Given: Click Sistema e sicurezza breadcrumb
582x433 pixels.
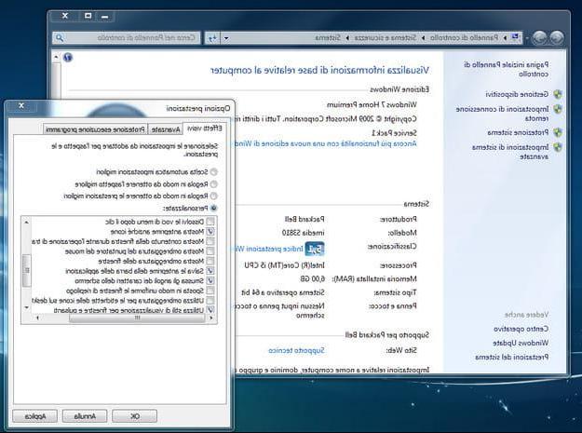Looking at the screenshot, I should (385, 38).
